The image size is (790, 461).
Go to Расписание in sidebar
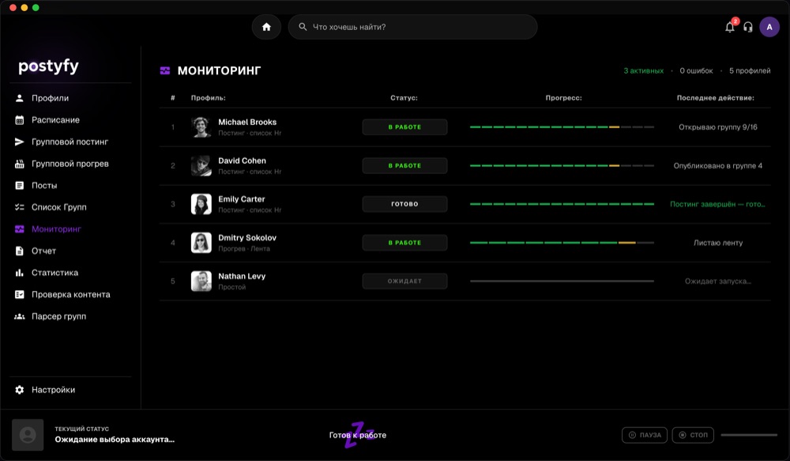[x=55, y=120]
